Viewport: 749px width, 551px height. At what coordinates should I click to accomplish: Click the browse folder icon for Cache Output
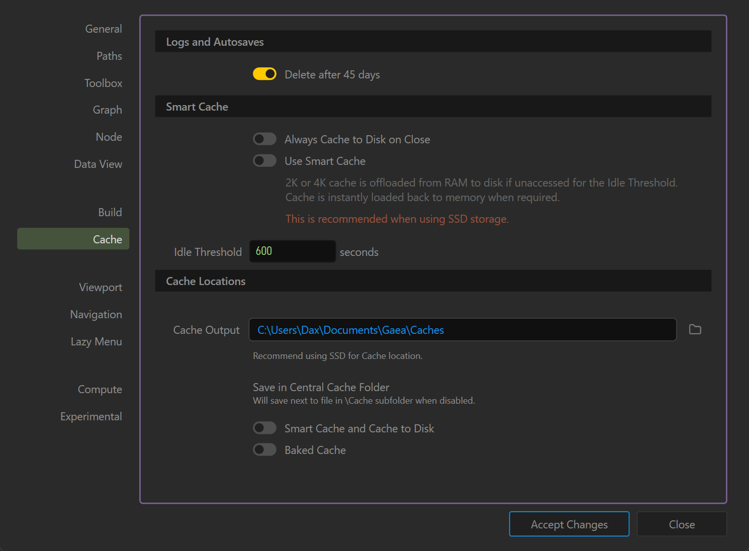pyautogui.click(x=695, y=330)
